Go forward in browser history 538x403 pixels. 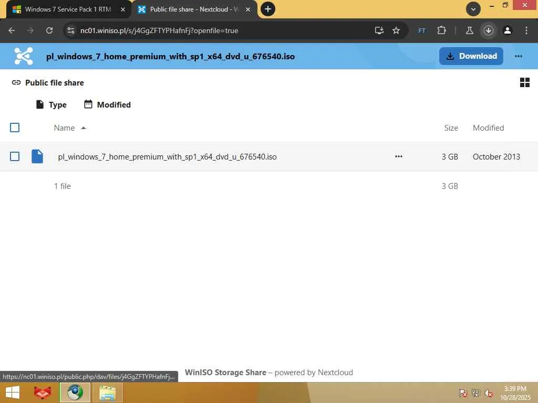(x=30, y=30)
